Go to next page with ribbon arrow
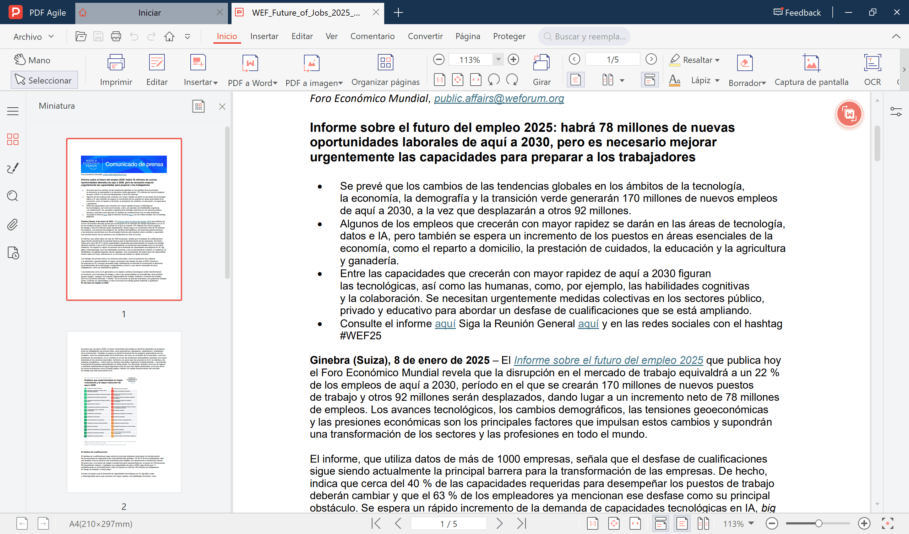 [651, 59]
